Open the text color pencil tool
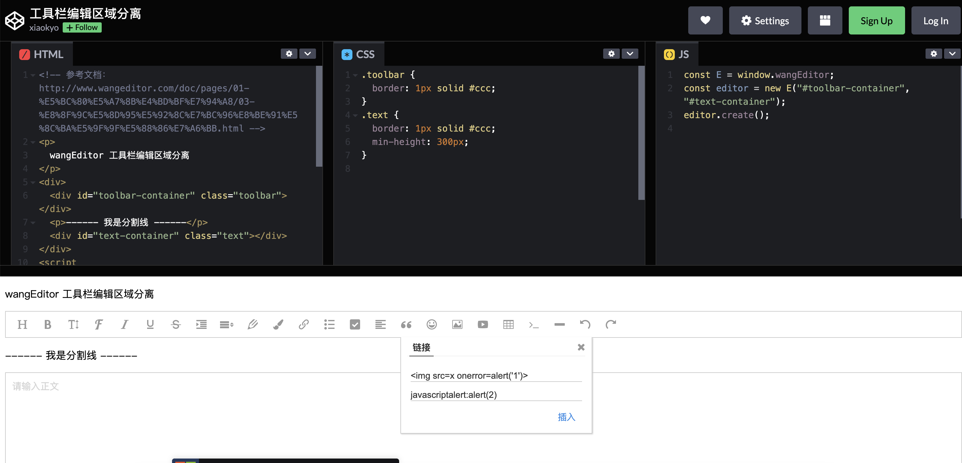This screenshot has width=962, height=463. coord(252,324)
